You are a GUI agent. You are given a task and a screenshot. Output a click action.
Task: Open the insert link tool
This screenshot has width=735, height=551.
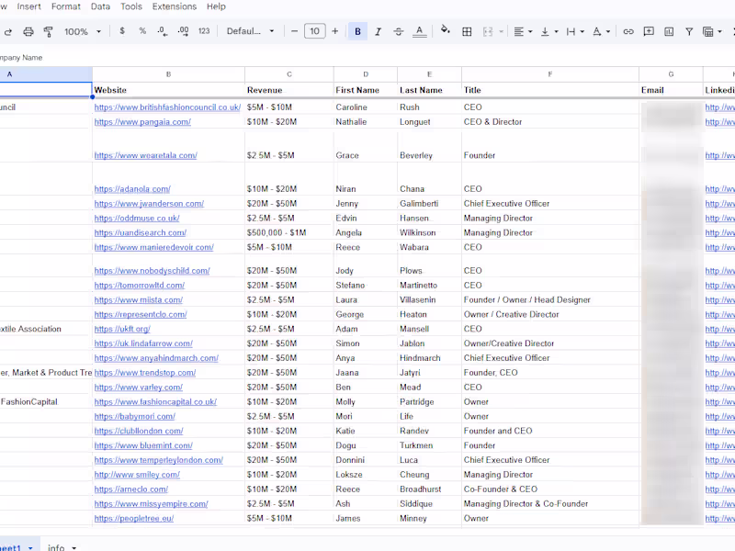pos(628,31)
